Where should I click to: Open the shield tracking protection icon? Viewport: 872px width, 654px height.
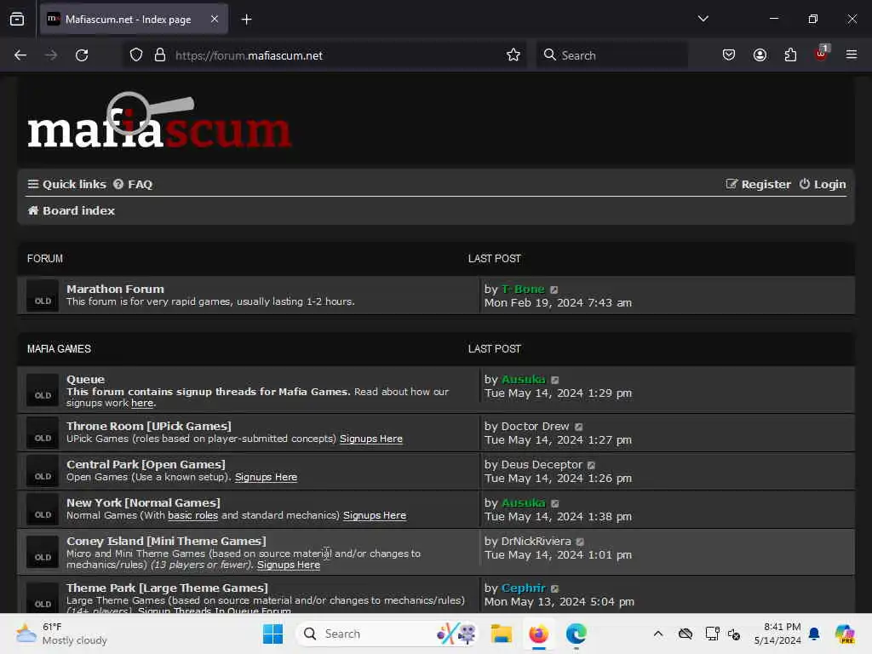[x=136, y=55]
